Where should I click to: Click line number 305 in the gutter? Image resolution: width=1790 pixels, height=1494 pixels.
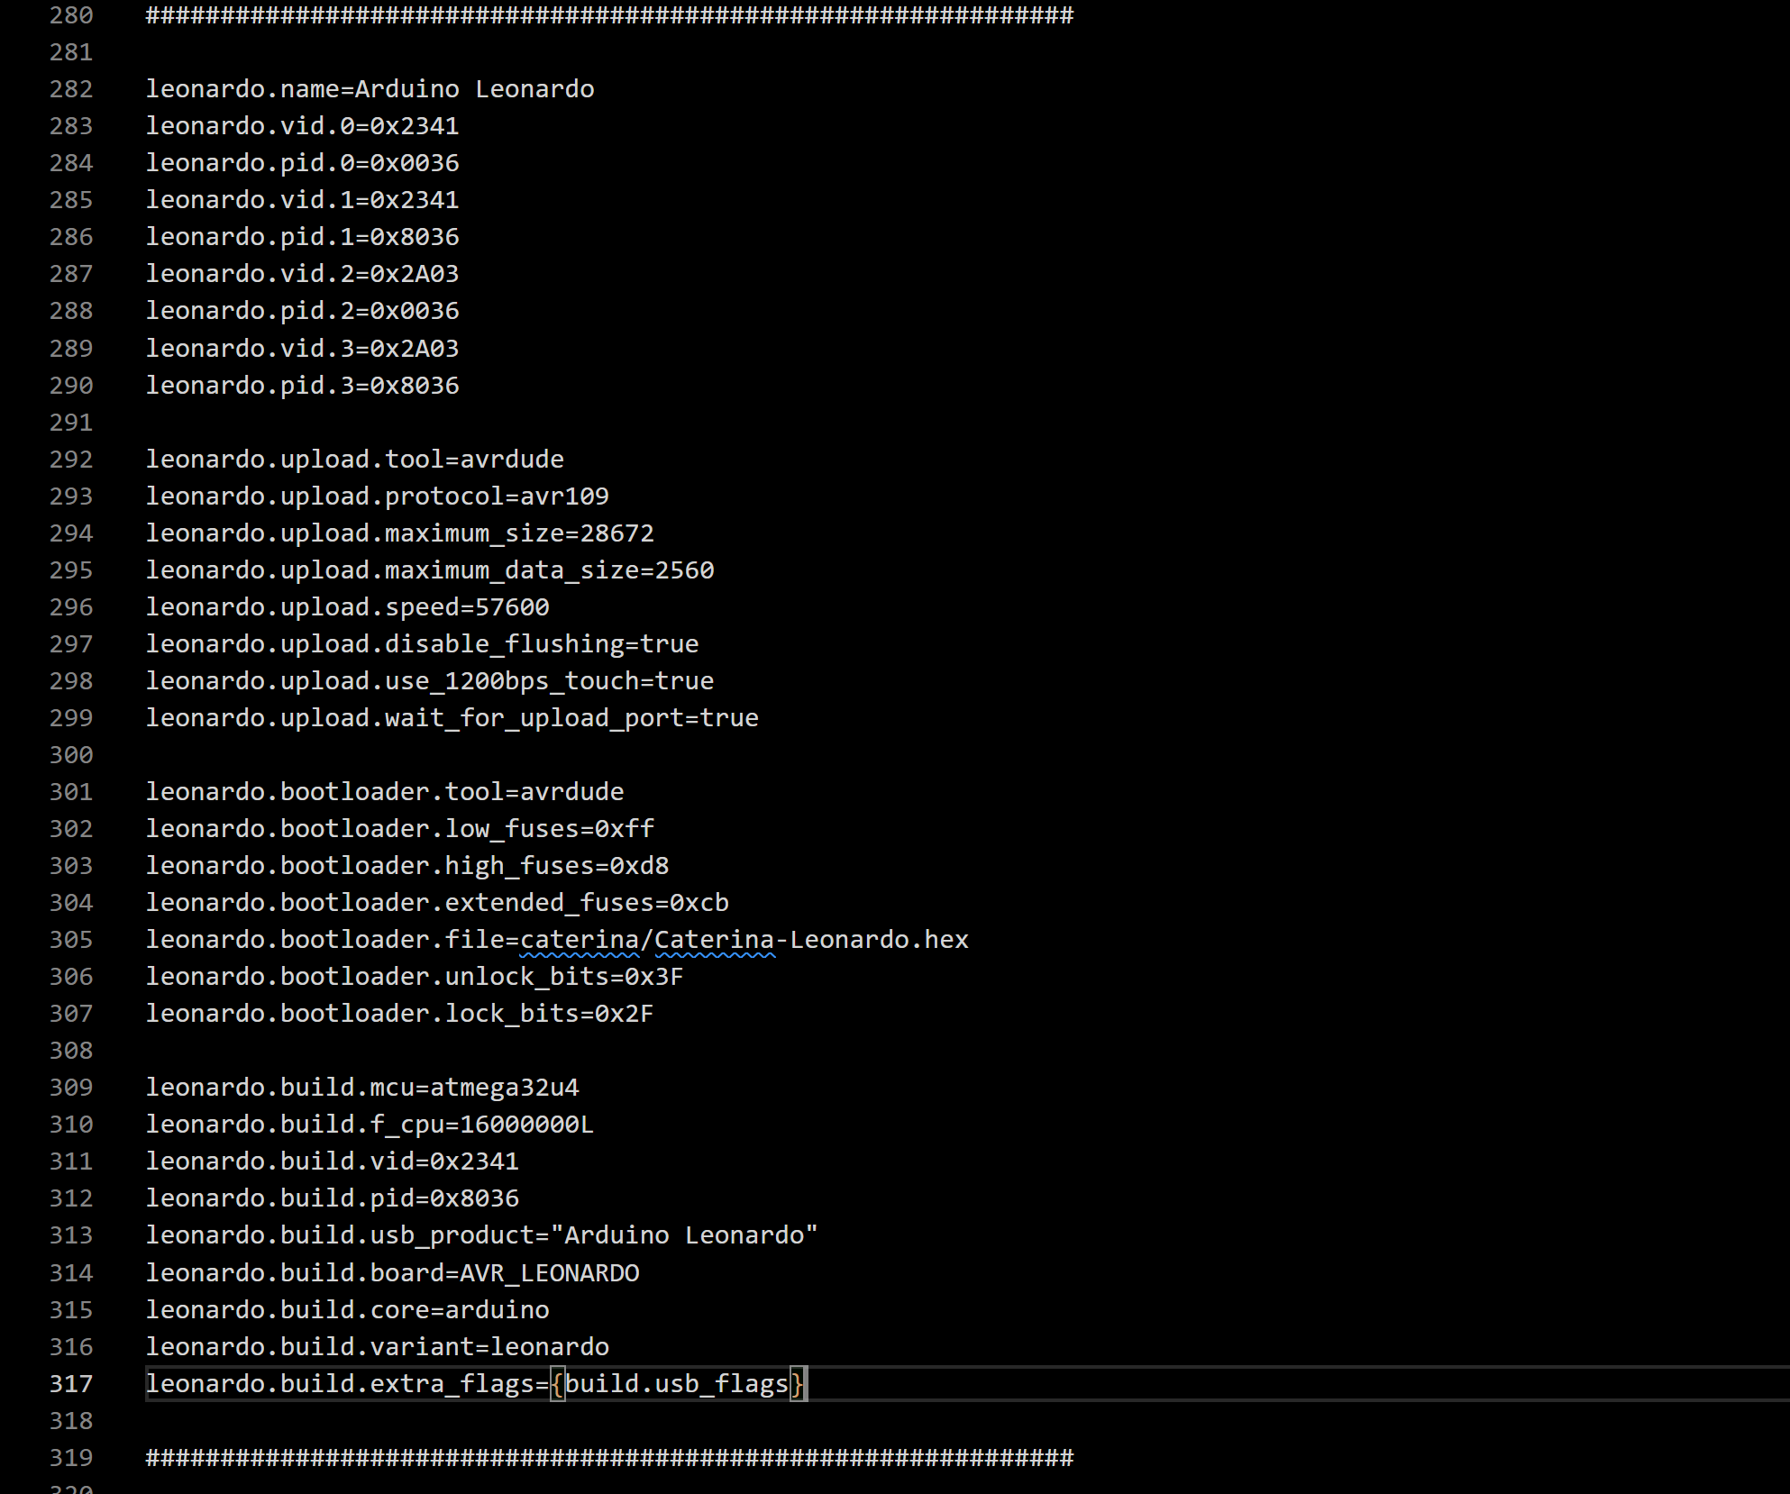pos(71,940)
